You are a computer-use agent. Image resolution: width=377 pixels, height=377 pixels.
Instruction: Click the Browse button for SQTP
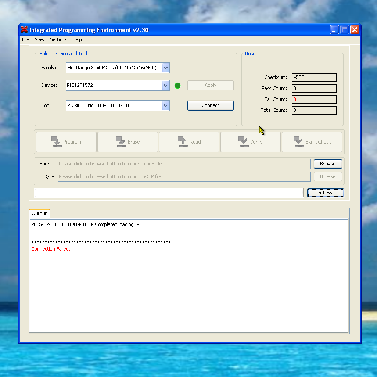pos(328,176)
